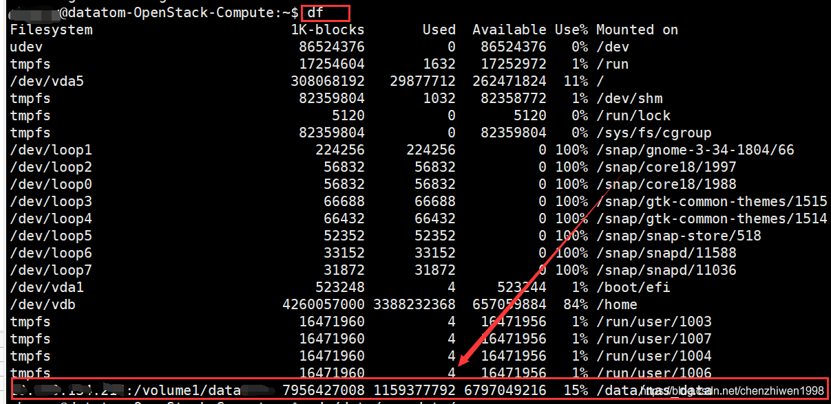Click available value '262471824'

point(509,81)
